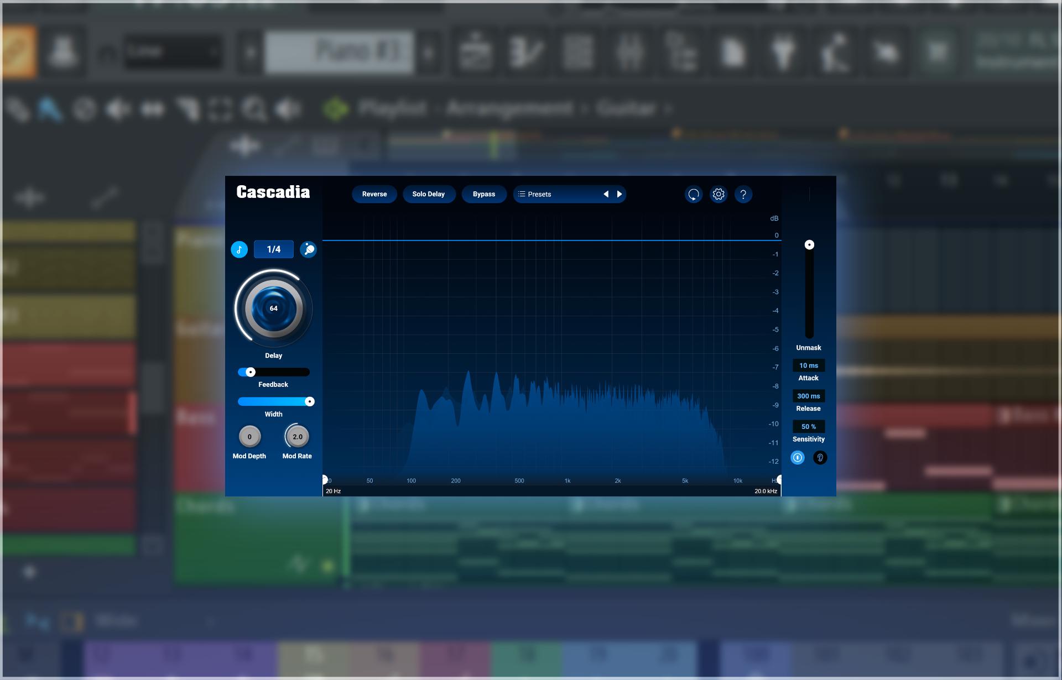Viewport: 1062px width, 680px height.
Task: Open Cascadia settings gear
Action: point(719,195)
